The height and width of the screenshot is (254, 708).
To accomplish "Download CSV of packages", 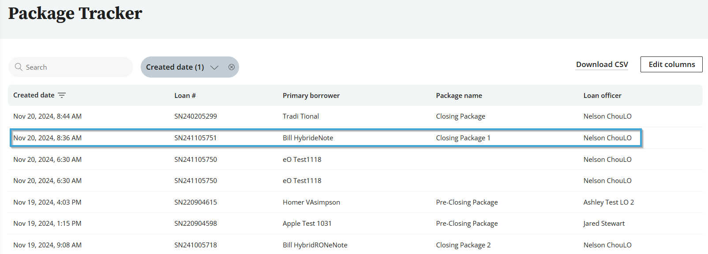I will [x=602, y=64].
